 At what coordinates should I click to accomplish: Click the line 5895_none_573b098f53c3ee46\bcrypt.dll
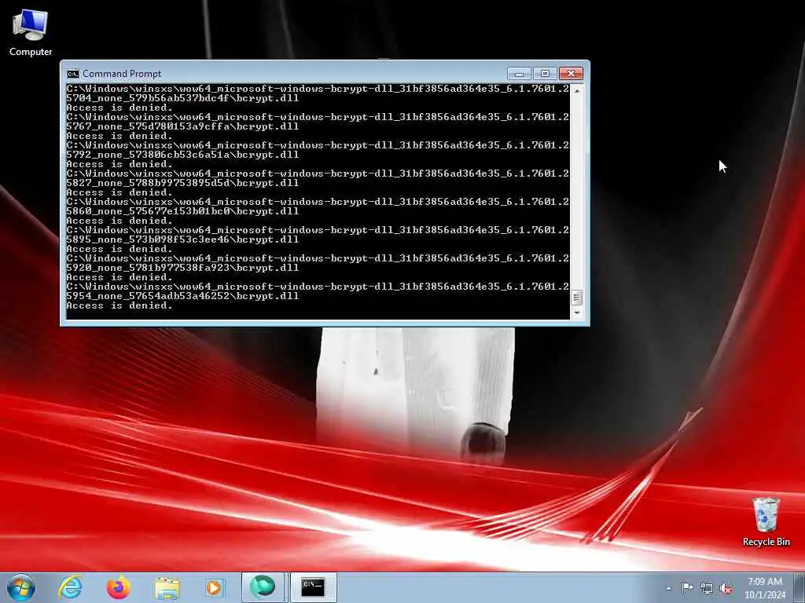(x=182, y=239)
